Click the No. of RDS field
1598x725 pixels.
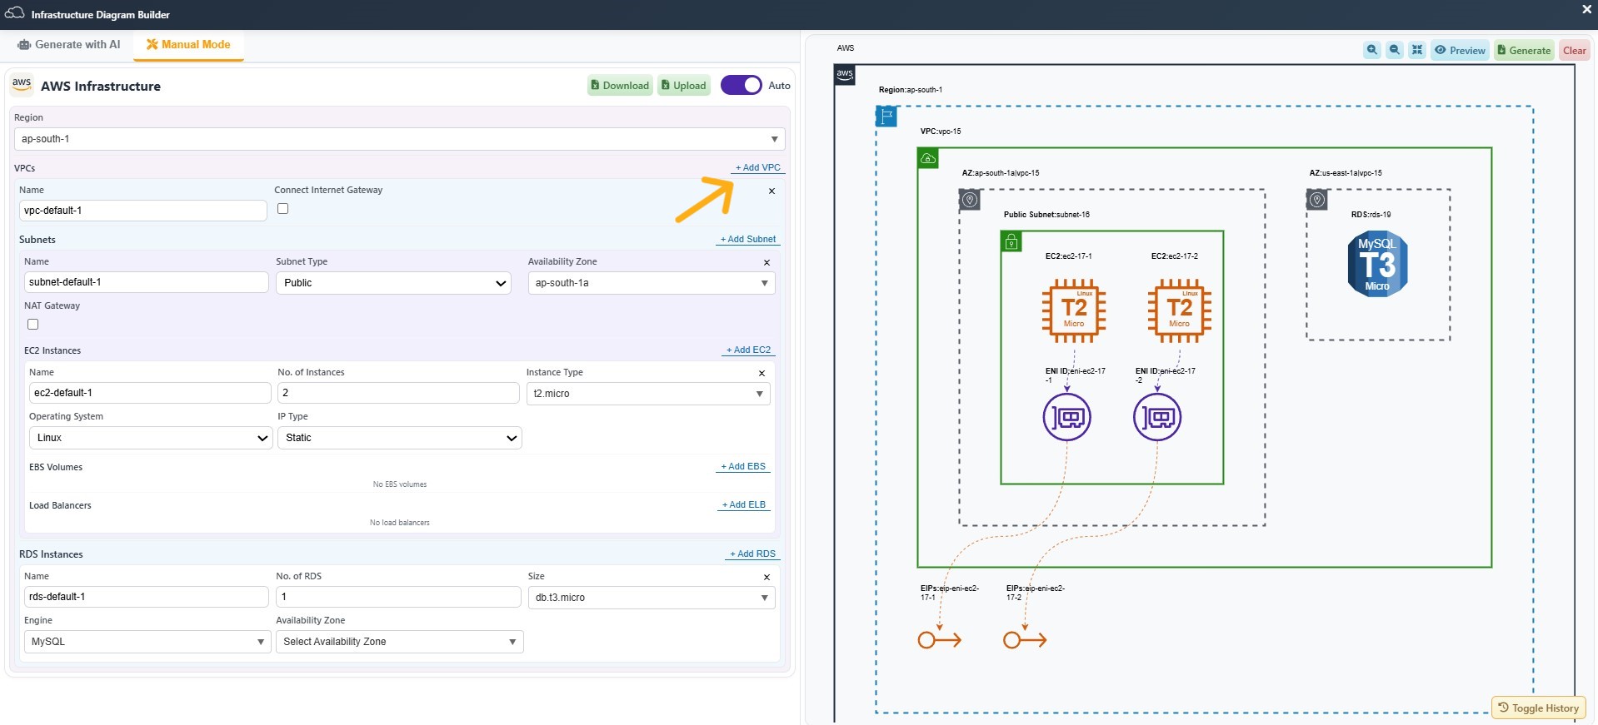[398, 597]
